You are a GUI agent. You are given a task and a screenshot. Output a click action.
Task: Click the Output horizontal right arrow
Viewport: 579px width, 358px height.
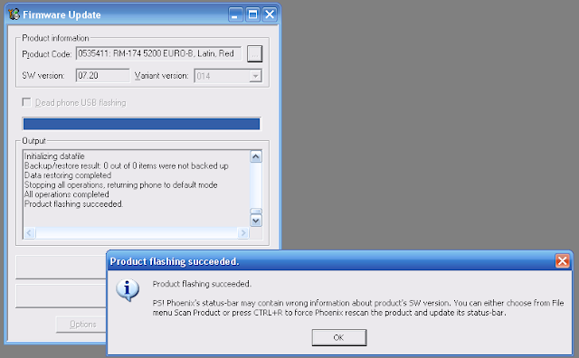(x=243, y=233)
